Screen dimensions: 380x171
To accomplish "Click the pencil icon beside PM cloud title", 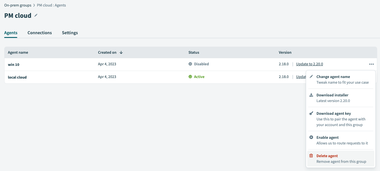I will [36, 16].
